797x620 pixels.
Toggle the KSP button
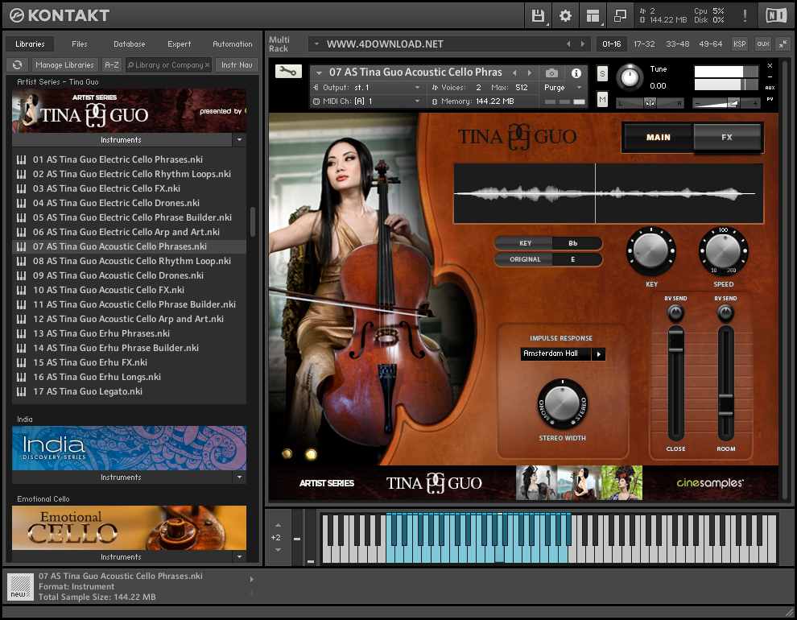click(x=740, y=44)
